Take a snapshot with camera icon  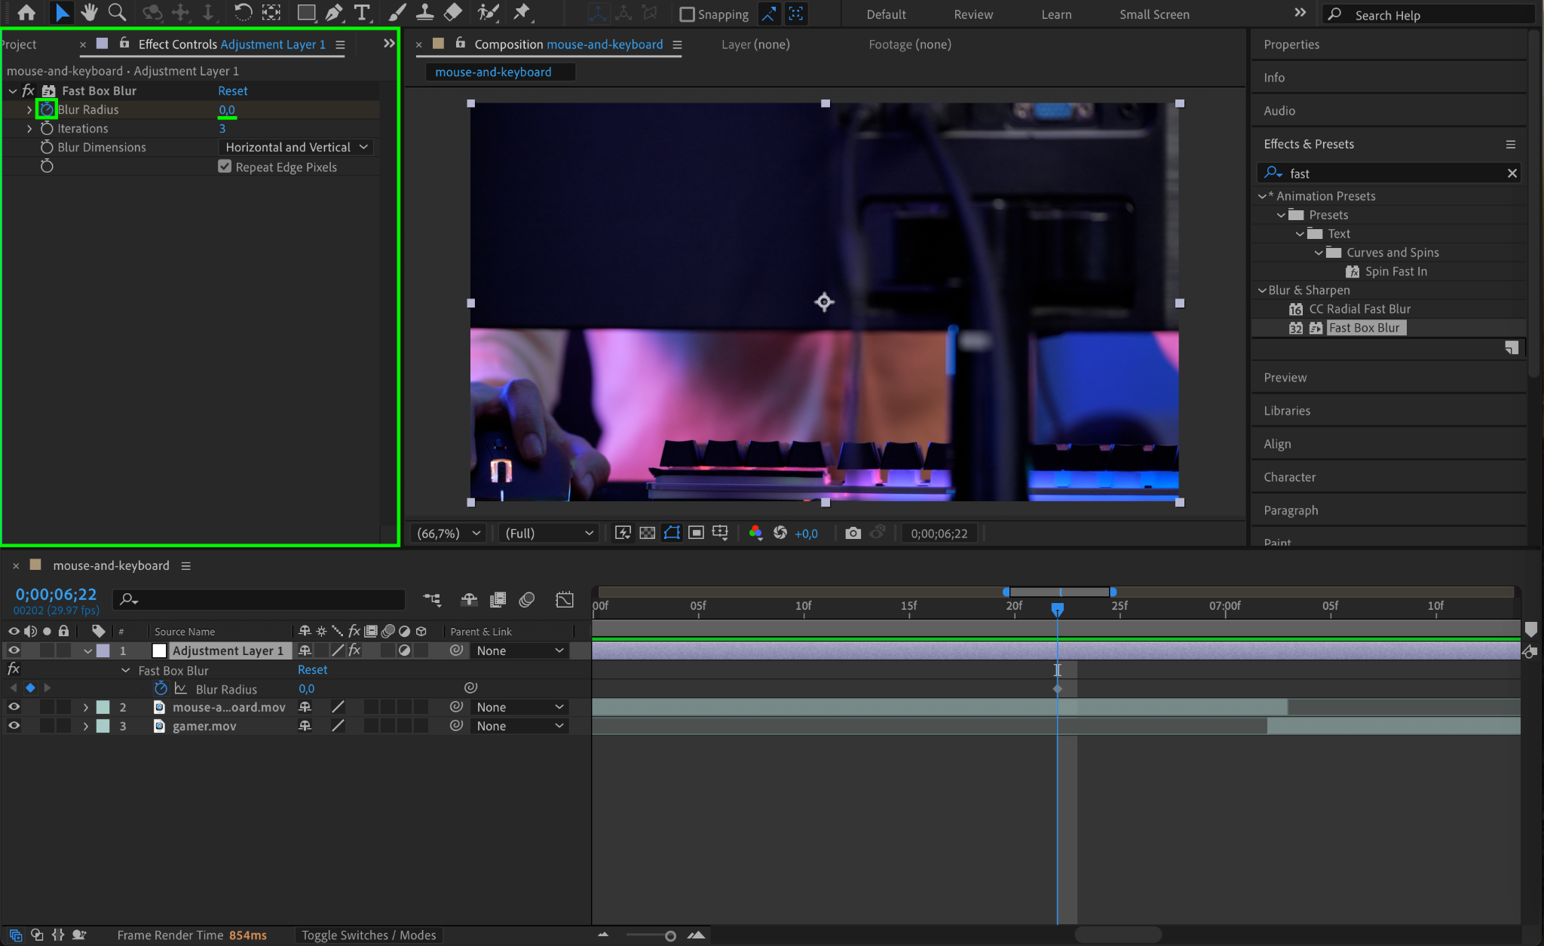pyautogui.click(x=853, y=533)
